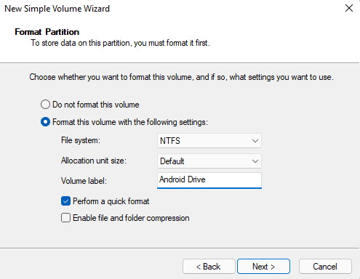Check the Enable file and folder compression box
This screenshot has height=279, width=360.
[65, 218]
